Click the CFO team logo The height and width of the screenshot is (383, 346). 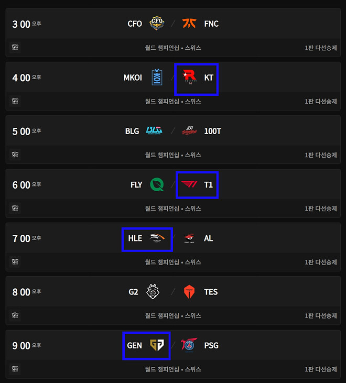[157, 24]
